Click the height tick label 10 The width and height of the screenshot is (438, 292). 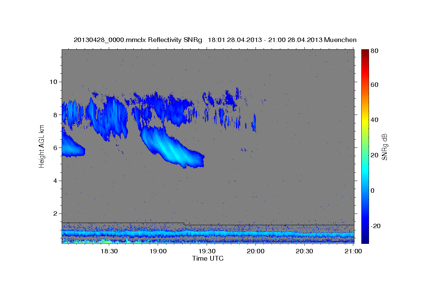[54, 81]
